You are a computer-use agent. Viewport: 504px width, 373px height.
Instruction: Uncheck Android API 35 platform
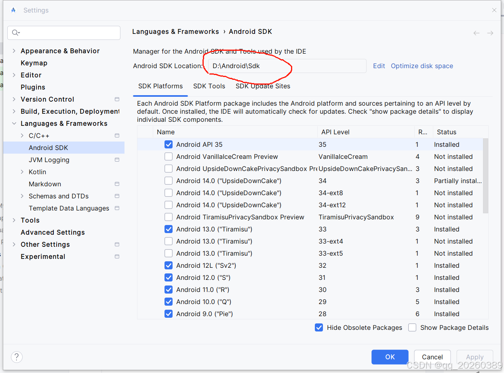(x=169, y=144)
